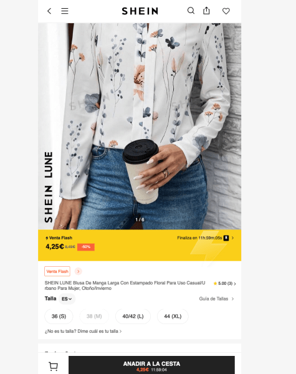Image resolution: width=296 pixels, height=374 pixels.
Task: Select size 36 (S)
Action: [59, 316]
